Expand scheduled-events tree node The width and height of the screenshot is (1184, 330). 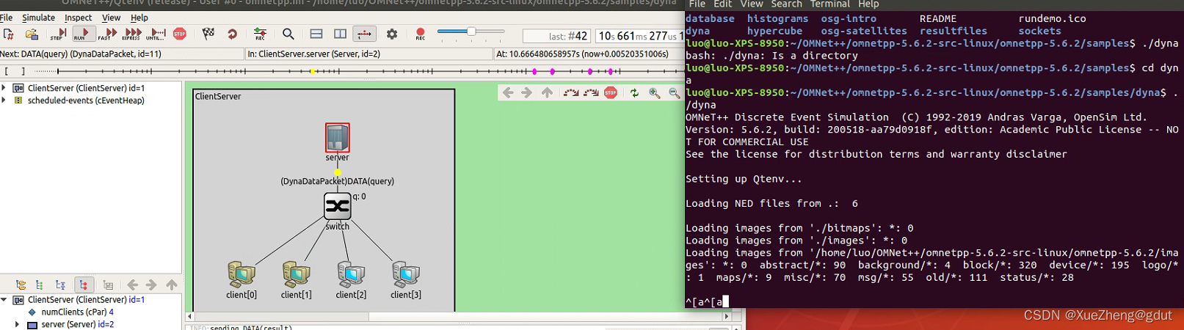[4, 100]
